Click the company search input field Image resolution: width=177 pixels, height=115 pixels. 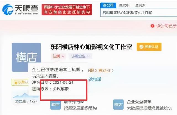tap(139, 12)
